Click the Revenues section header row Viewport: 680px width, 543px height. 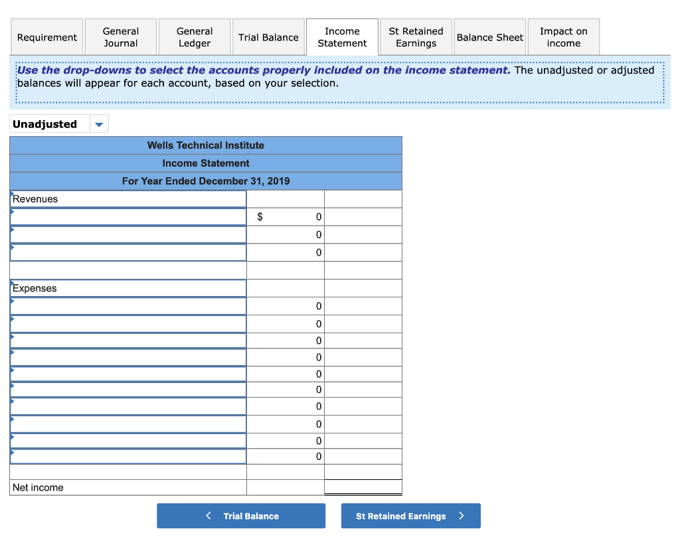127,198
